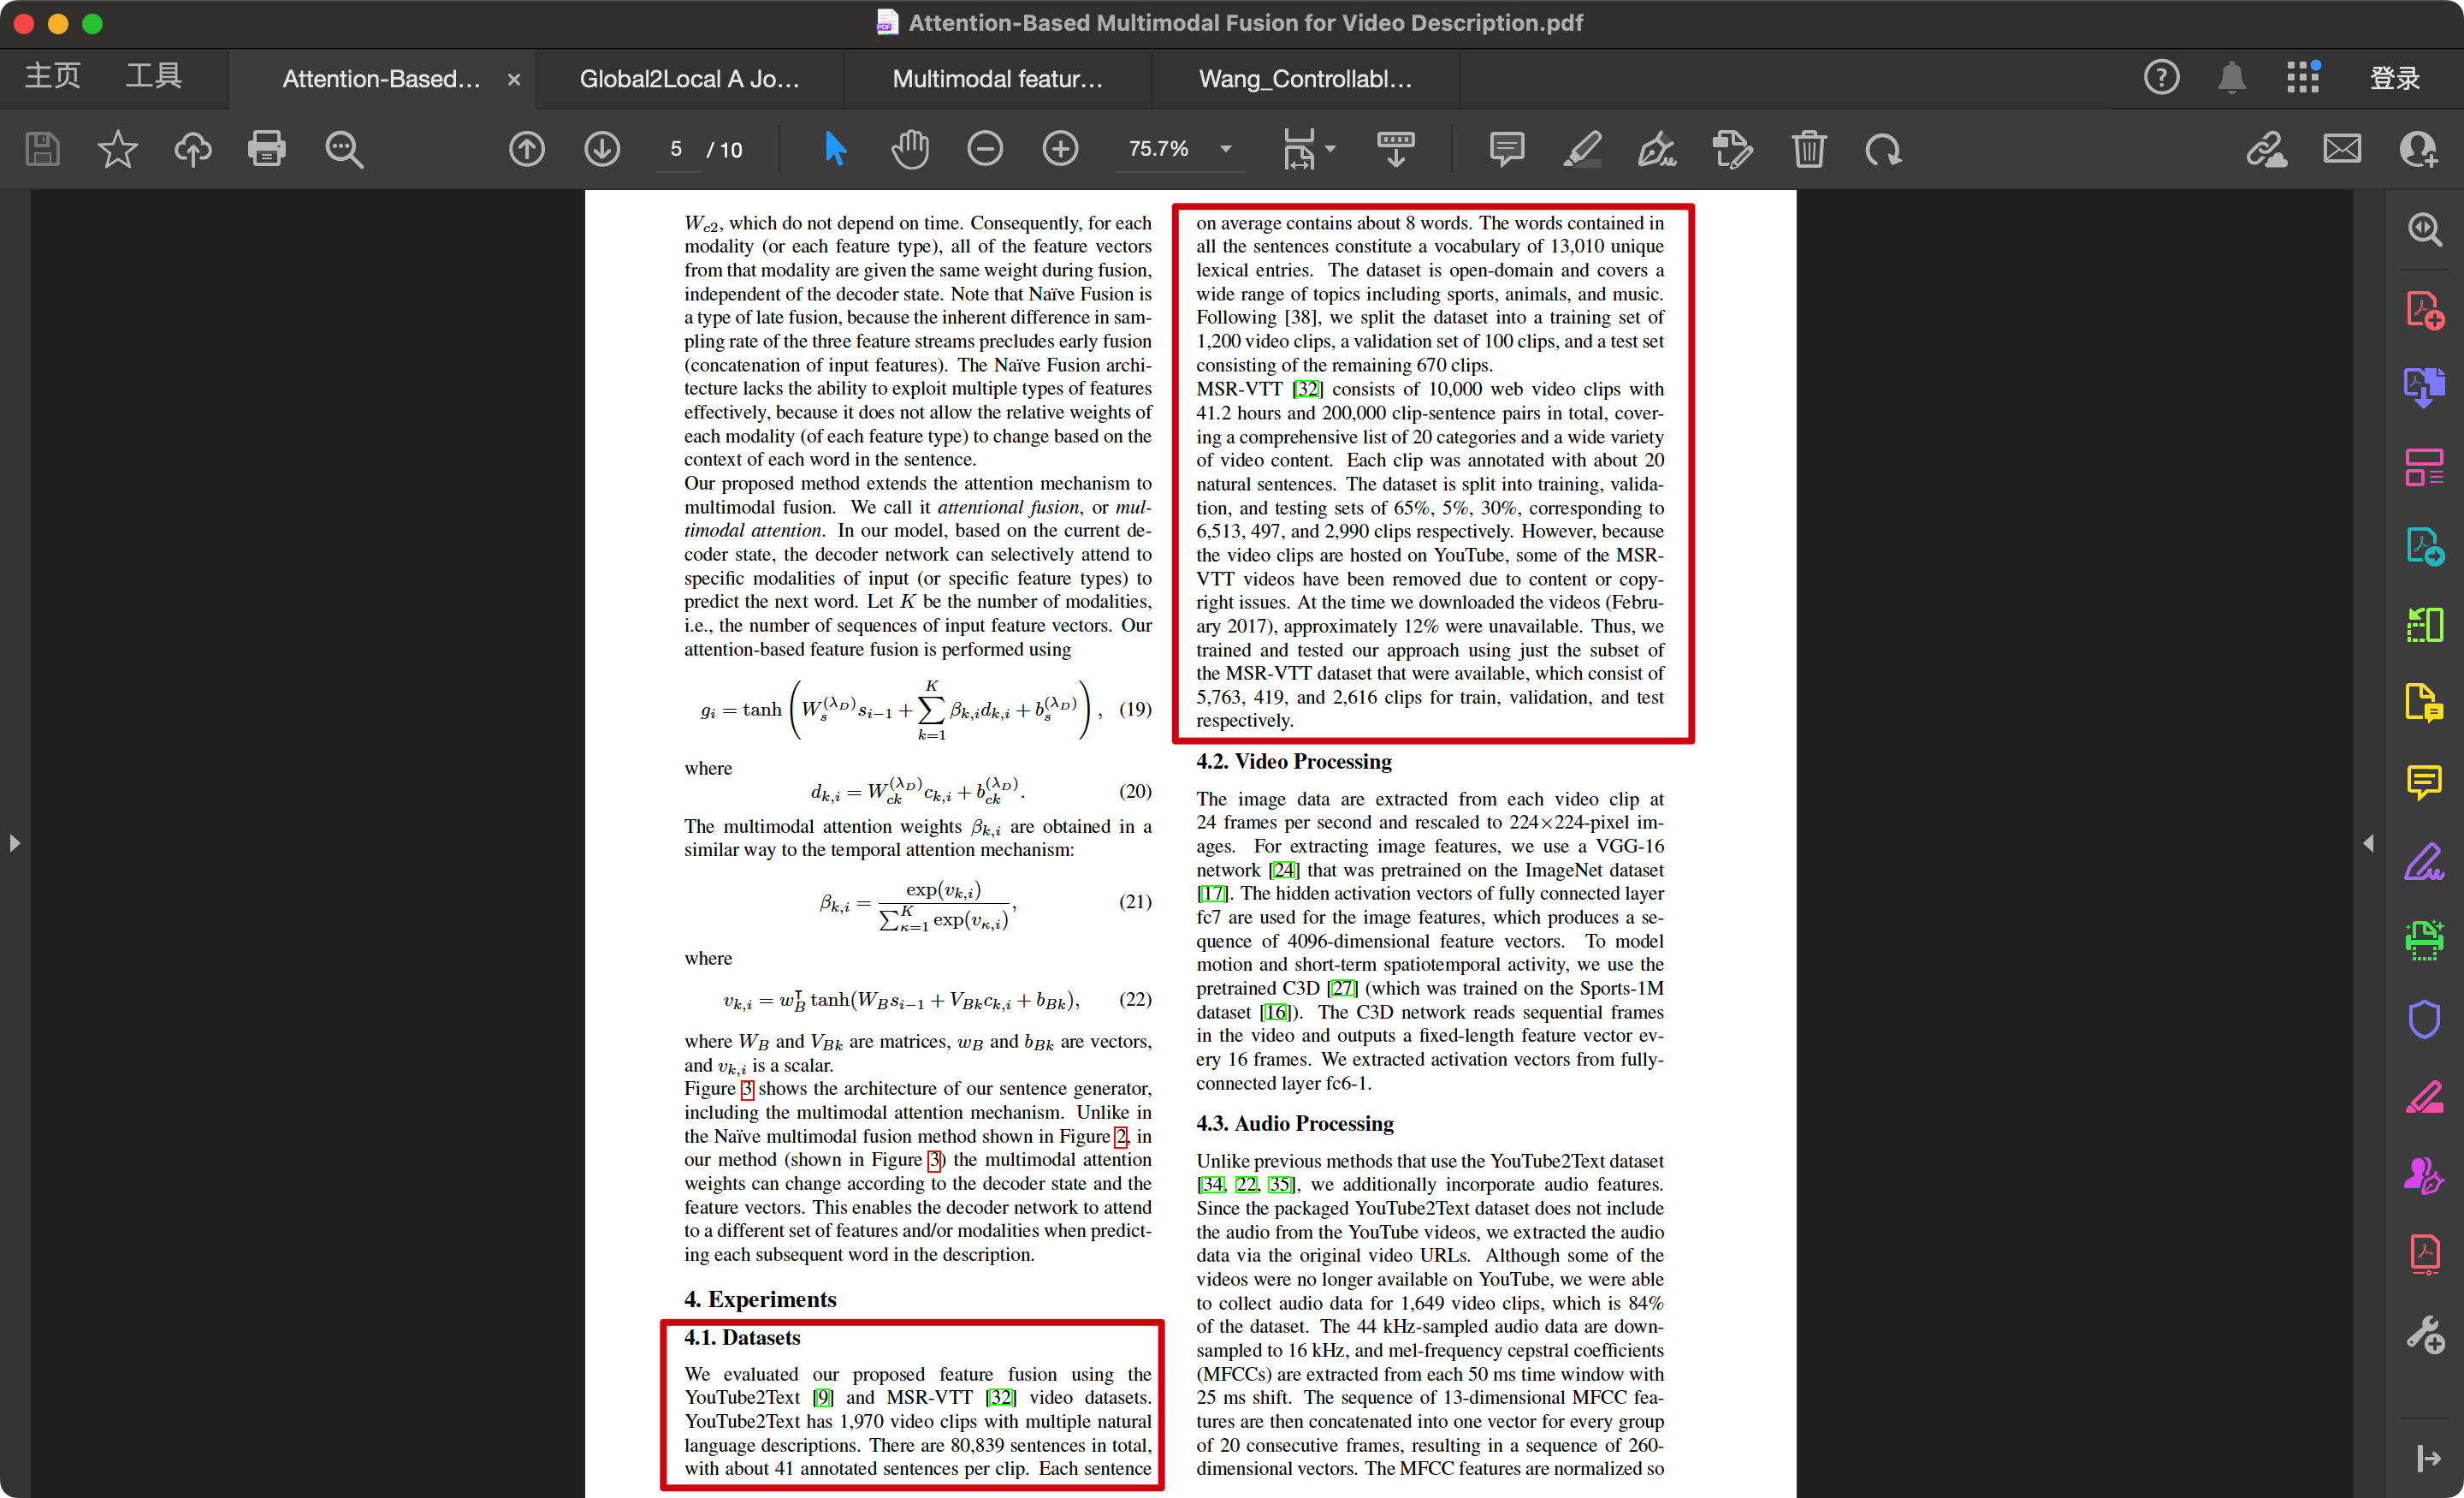The image size is (2464, 1498).
Task: Click the page number field showing 5
Action: click(677, 149)
